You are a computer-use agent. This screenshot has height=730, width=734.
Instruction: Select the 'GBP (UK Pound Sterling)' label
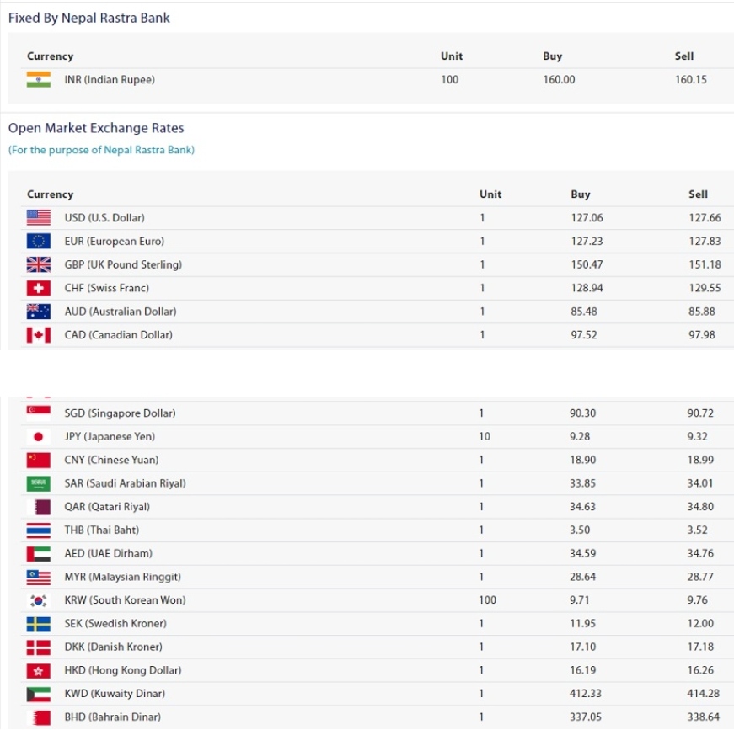click(123, 264)
